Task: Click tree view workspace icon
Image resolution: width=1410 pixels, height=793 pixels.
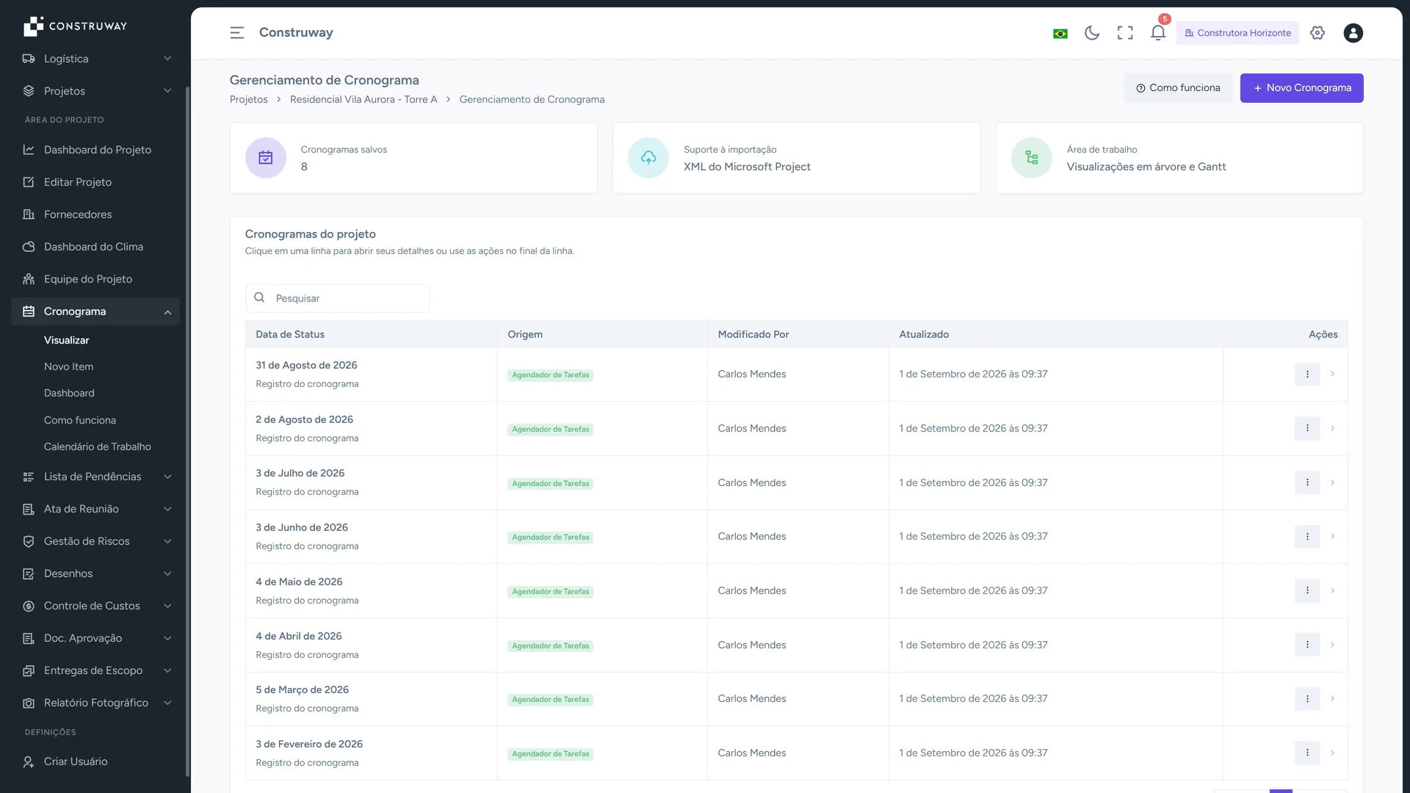Action: (1032, 158)
